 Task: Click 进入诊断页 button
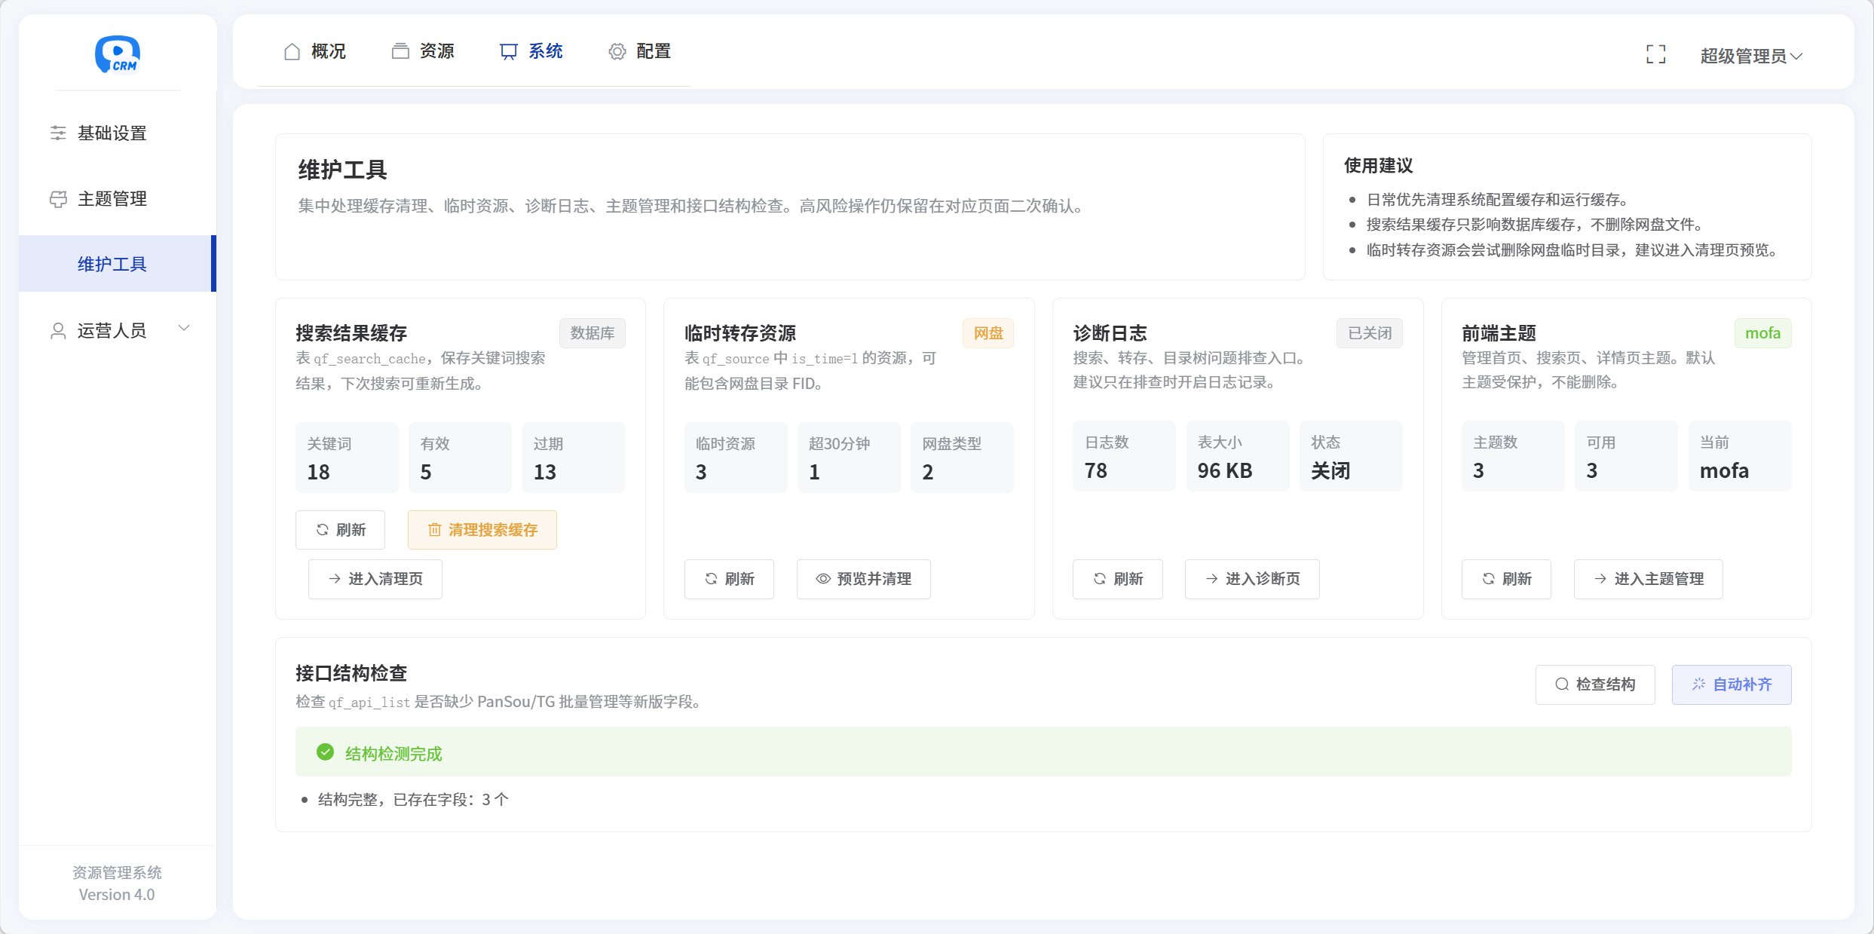coord(1252,579)
